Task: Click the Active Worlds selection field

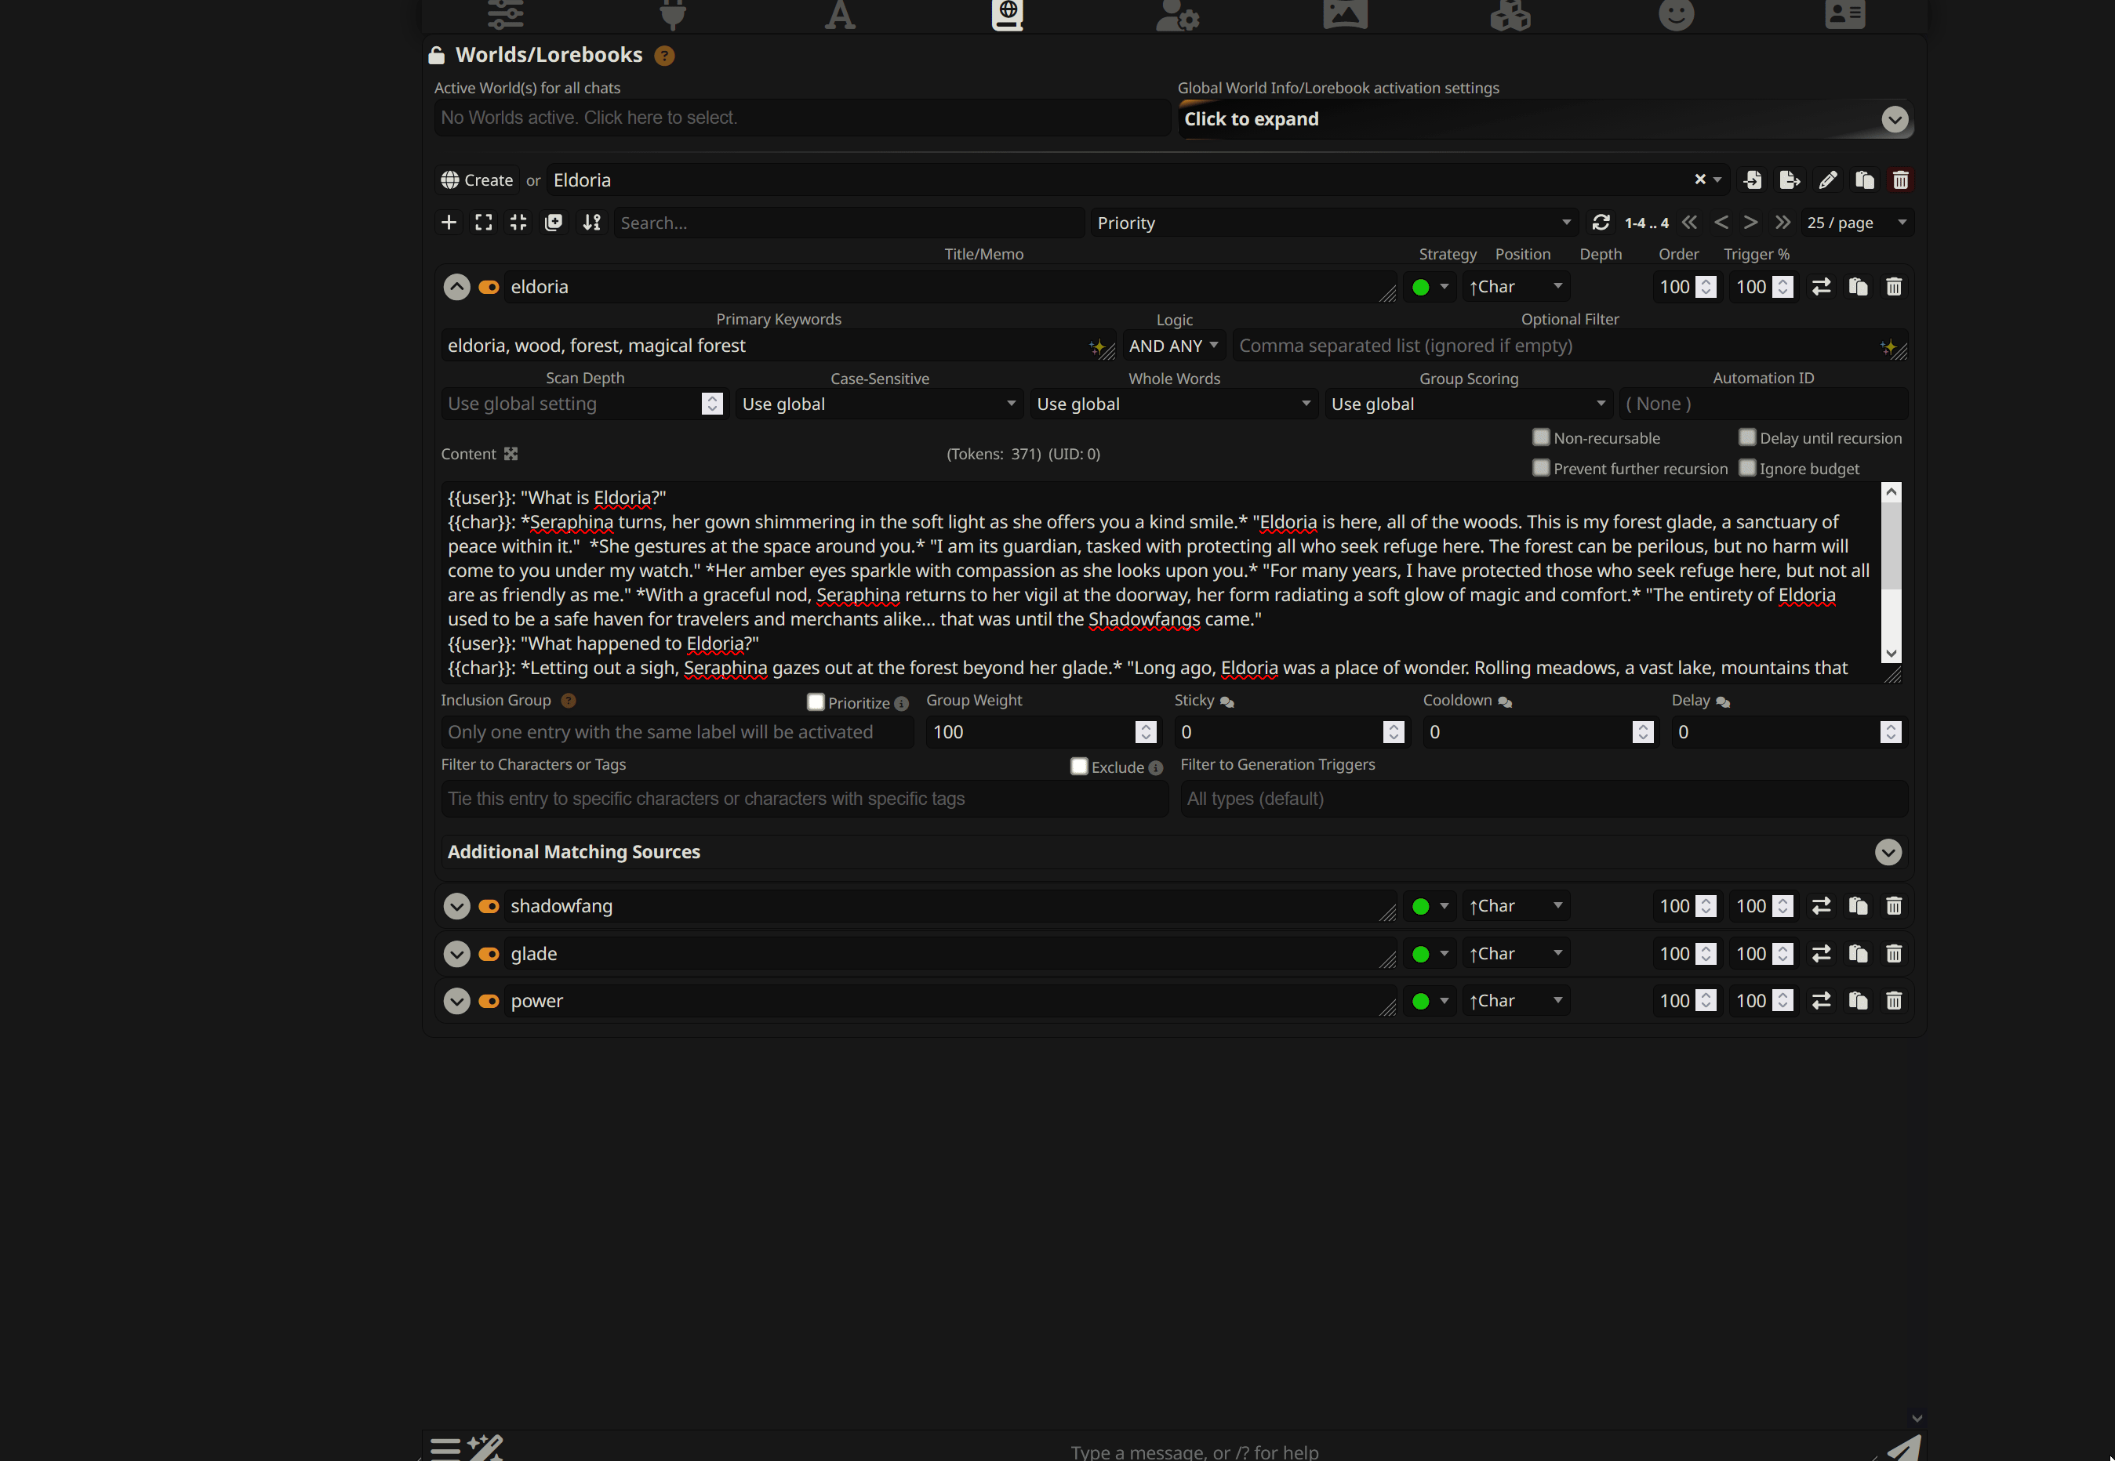Action: 802,118
